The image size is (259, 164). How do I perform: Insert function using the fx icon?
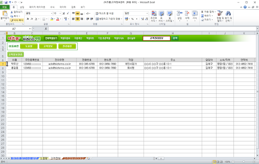pos(46,29)
